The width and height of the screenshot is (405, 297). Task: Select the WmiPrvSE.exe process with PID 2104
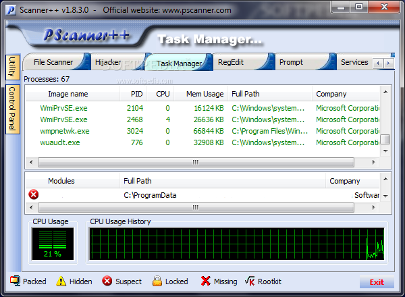coord(202,108)
